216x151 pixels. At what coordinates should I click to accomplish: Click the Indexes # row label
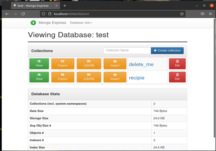[37, 140]
